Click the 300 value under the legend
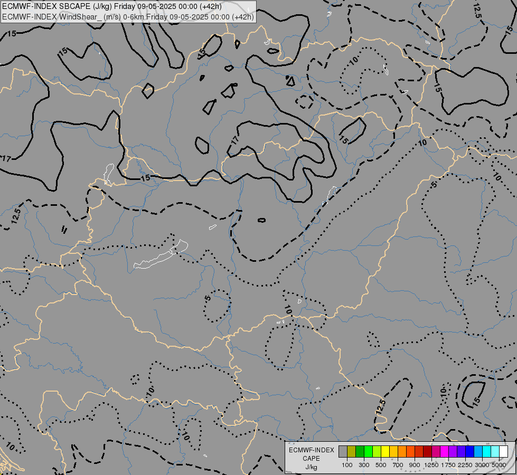Screen dimensions: 517x475 pos(364,465)
